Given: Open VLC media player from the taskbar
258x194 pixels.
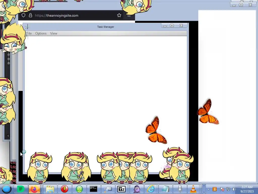Looking at the screenshot, I should 193,189.
